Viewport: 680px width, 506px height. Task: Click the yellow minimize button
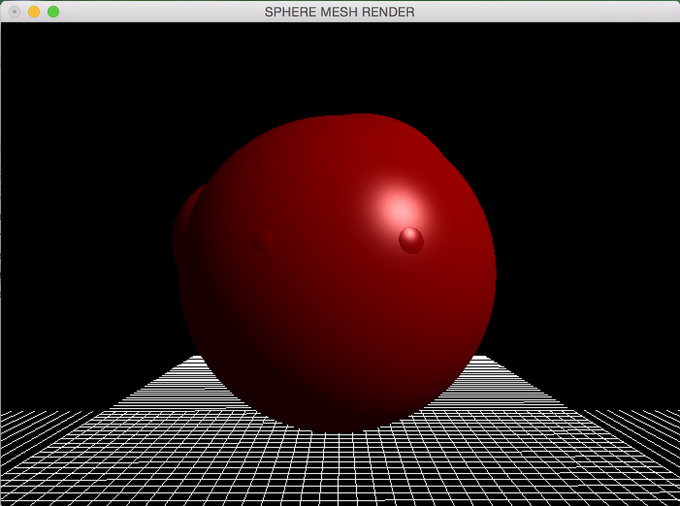pyautogui.click(x=34, y=12)
